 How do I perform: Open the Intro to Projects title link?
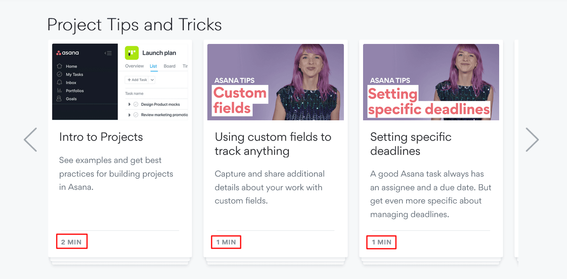point(101,137)
